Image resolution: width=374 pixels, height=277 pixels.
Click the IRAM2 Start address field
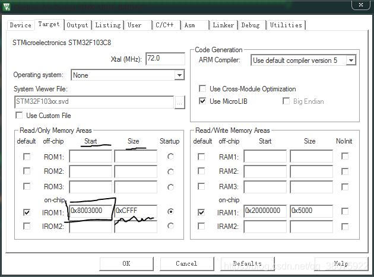pyautogui.click(x=265, y=227)
